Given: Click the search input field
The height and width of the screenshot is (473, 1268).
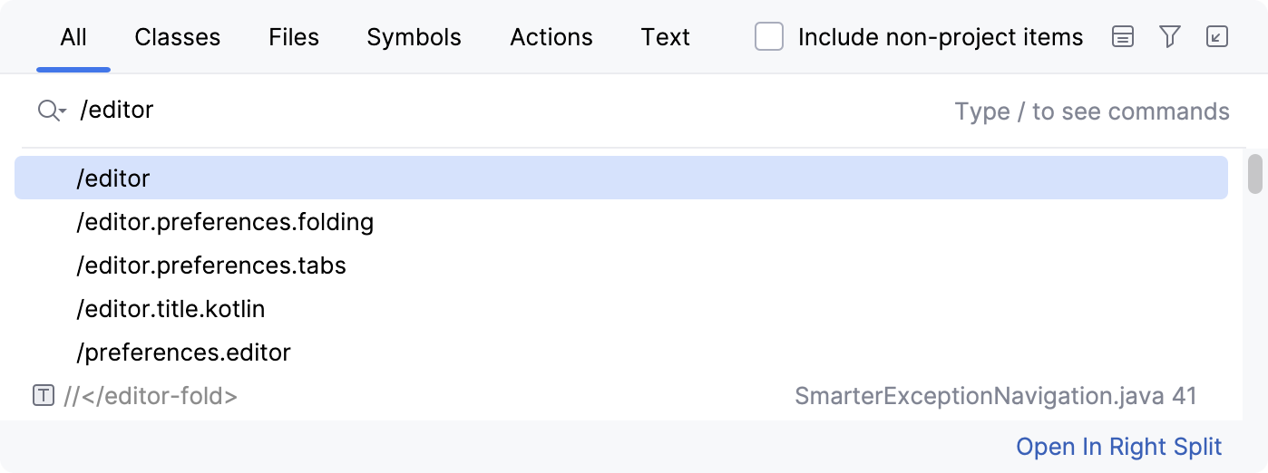Looking at the screenshot, I should (508, 111).
